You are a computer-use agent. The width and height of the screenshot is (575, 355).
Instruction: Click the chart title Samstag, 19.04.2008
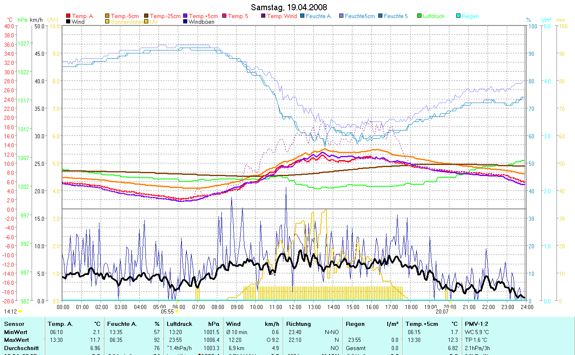289,8
